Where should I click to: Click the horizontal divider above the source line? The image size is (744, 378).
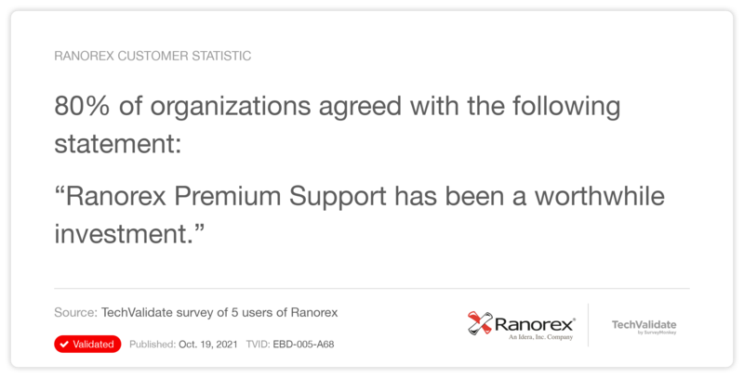(371, 288)
